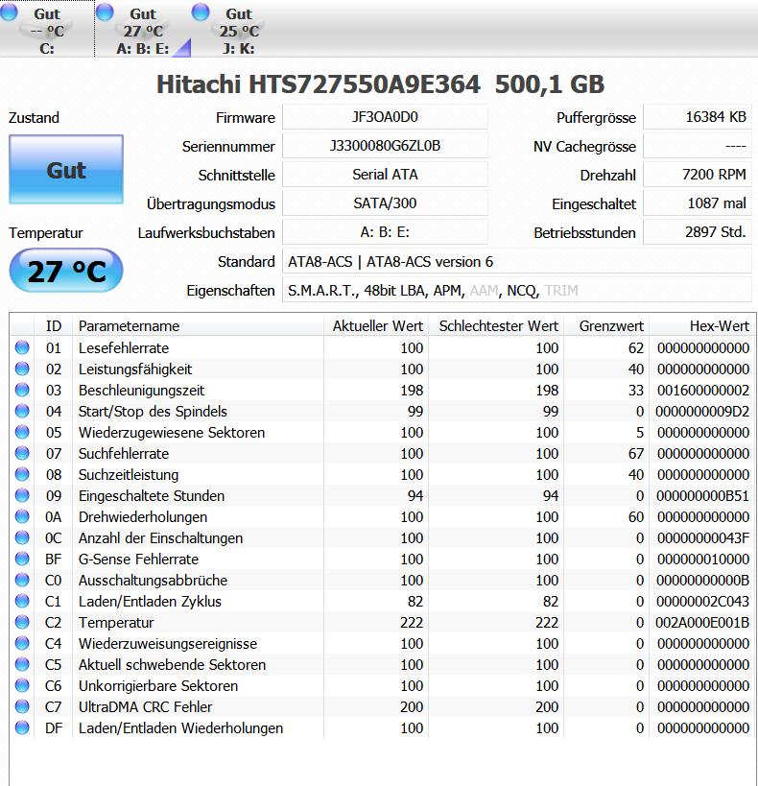Click the status dot of Ausschaltungsabbrüche row
This screenshot has width=758, height=786.
[x=22, y=579]
